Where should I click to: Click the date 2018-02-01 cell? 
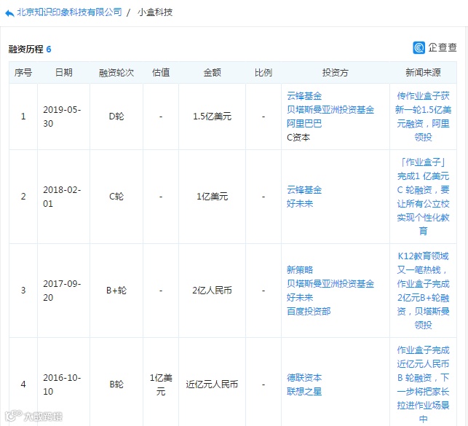(x=62, y=197)
